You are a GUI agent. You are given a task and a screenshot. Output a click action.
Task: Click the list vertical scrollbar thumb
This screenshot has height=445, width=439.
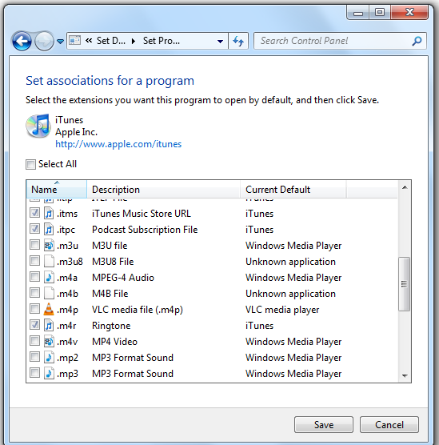pos(404,284)
